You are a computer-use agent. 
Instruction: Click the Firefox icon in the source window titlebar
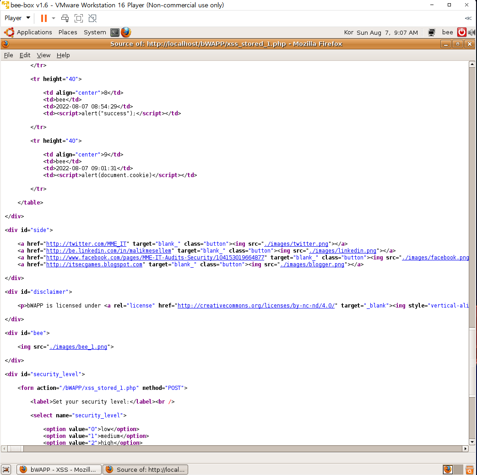tap(5, 44)
